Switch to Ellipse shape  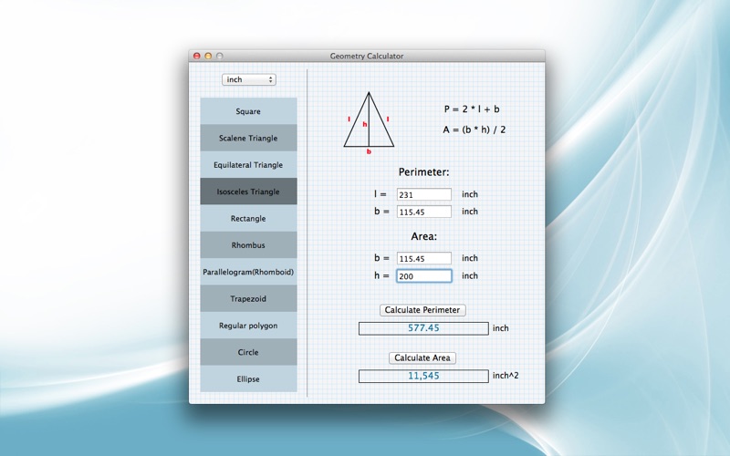[248, 379]
